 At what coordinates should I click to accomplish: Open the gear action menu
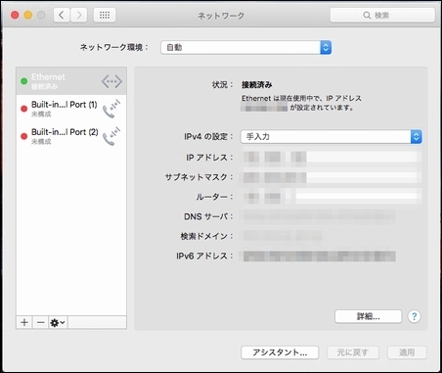tap(58, 322)
